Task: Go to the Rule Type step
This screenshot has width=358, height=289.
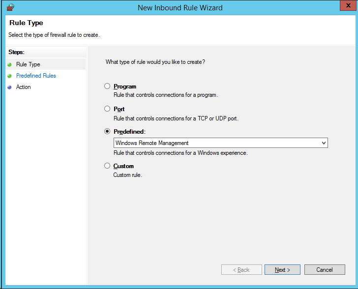Action: tap(28, 64)
